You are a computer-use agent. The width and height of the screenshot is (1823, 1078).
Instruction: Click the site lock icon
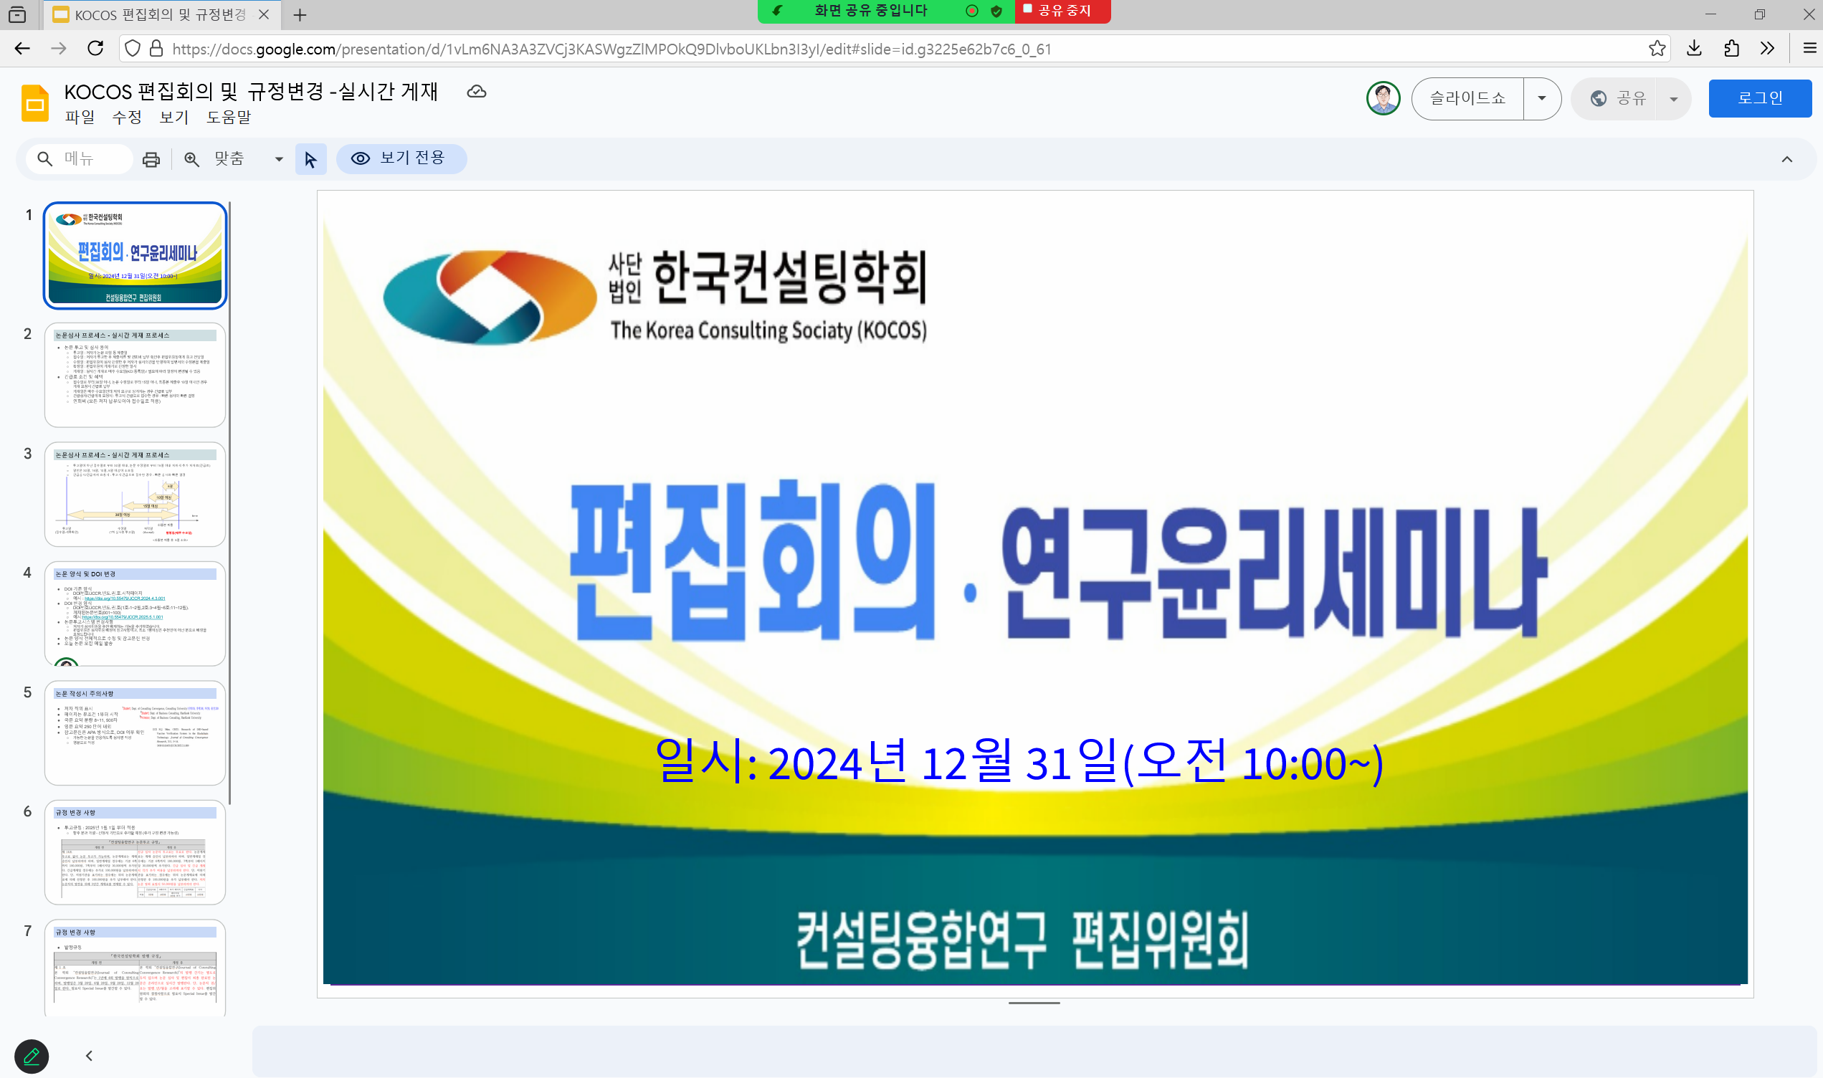click(x=156, y=49)
